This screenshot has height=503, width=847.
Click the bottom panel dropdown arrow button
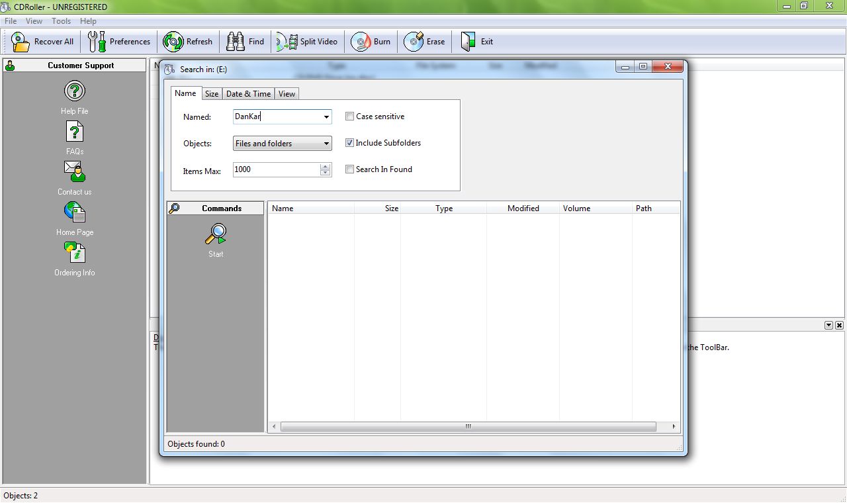click(x=828, y=326)
